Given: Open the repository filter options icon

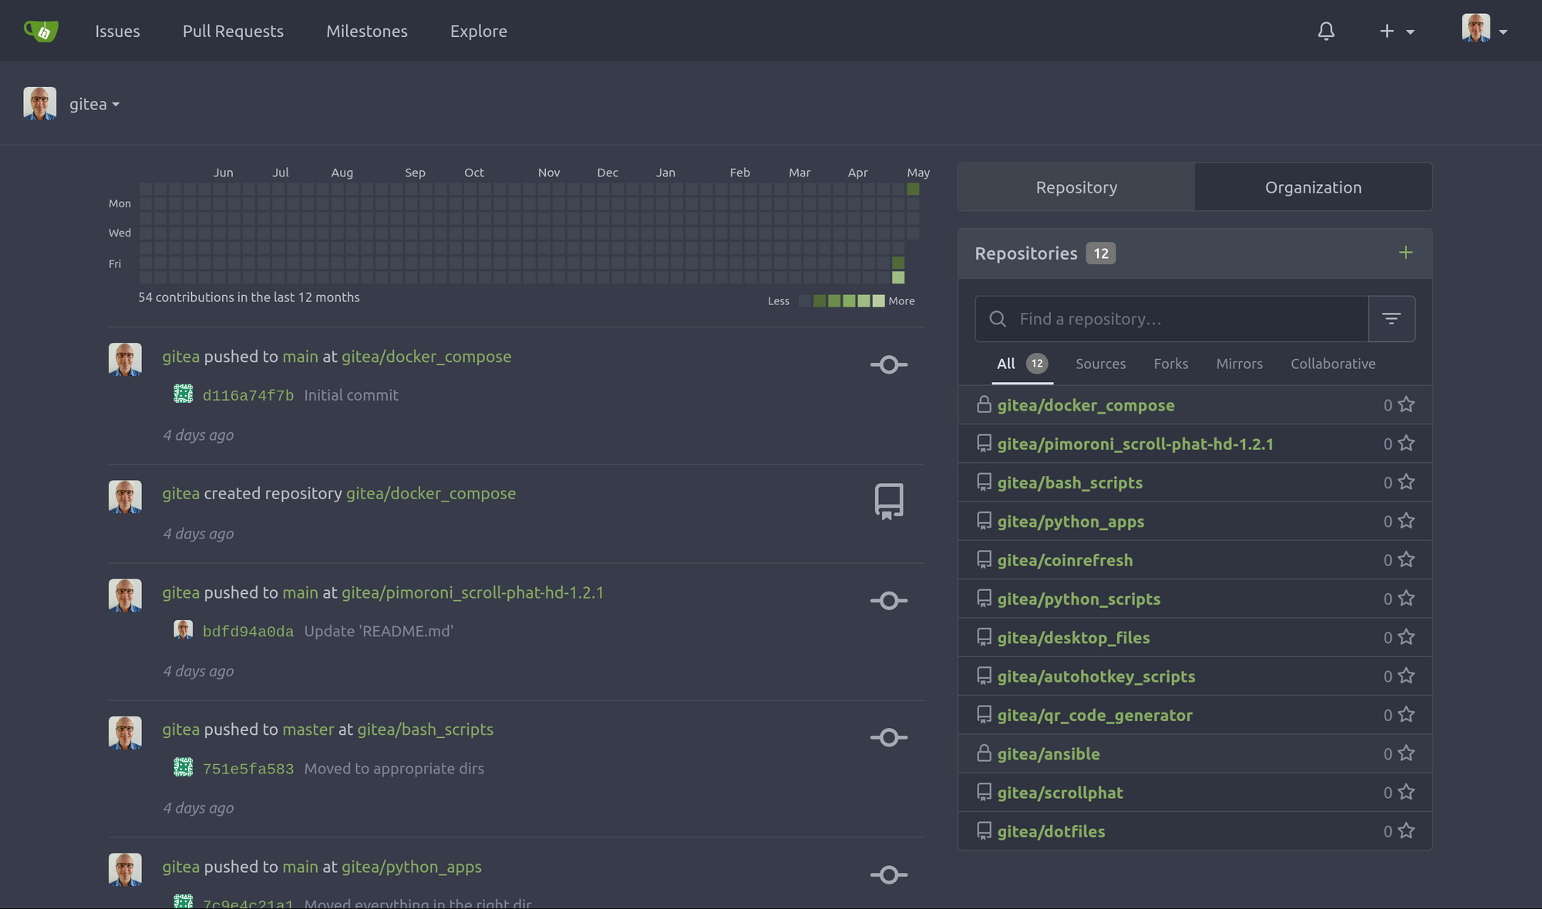Looking at the screenshot, I should [x=1392, y=319].
